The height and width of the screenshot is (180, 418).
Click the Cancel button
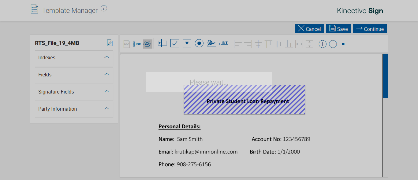pos(309,28)
